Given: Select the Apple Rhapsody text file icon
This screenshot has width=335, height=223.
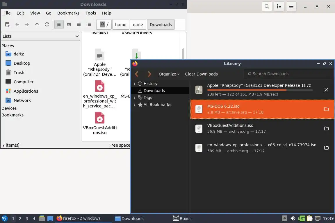Looking at the screenshot, I should pos(99,55).
